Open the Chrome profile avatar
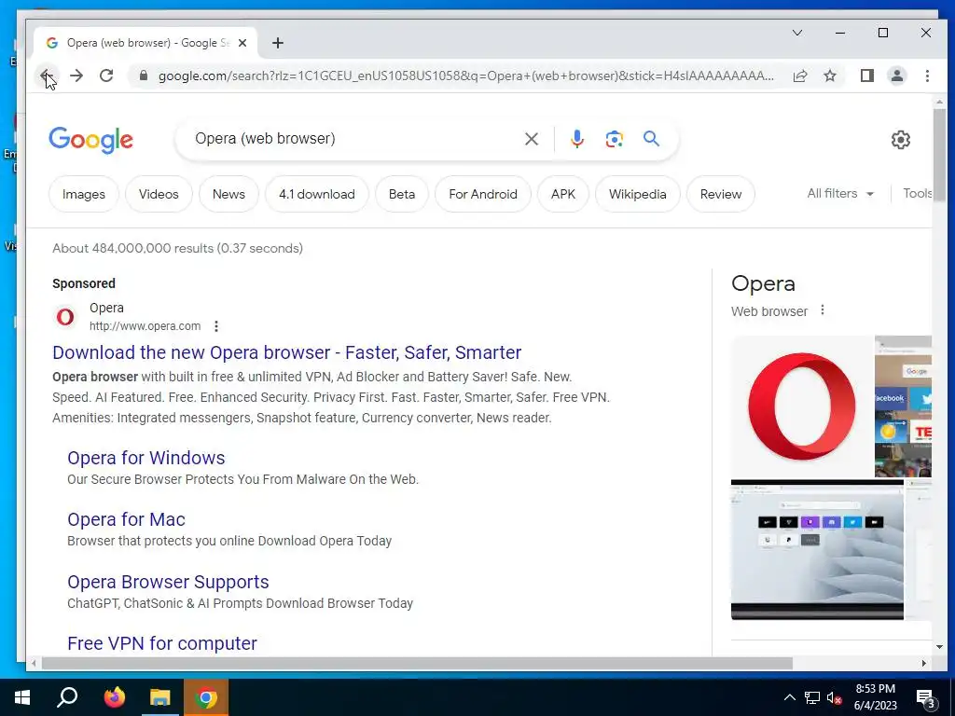The image size is (955, 716). 896,76
